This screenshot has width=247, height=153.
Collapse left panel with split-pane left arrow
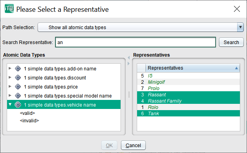click(x=129, y=58)
